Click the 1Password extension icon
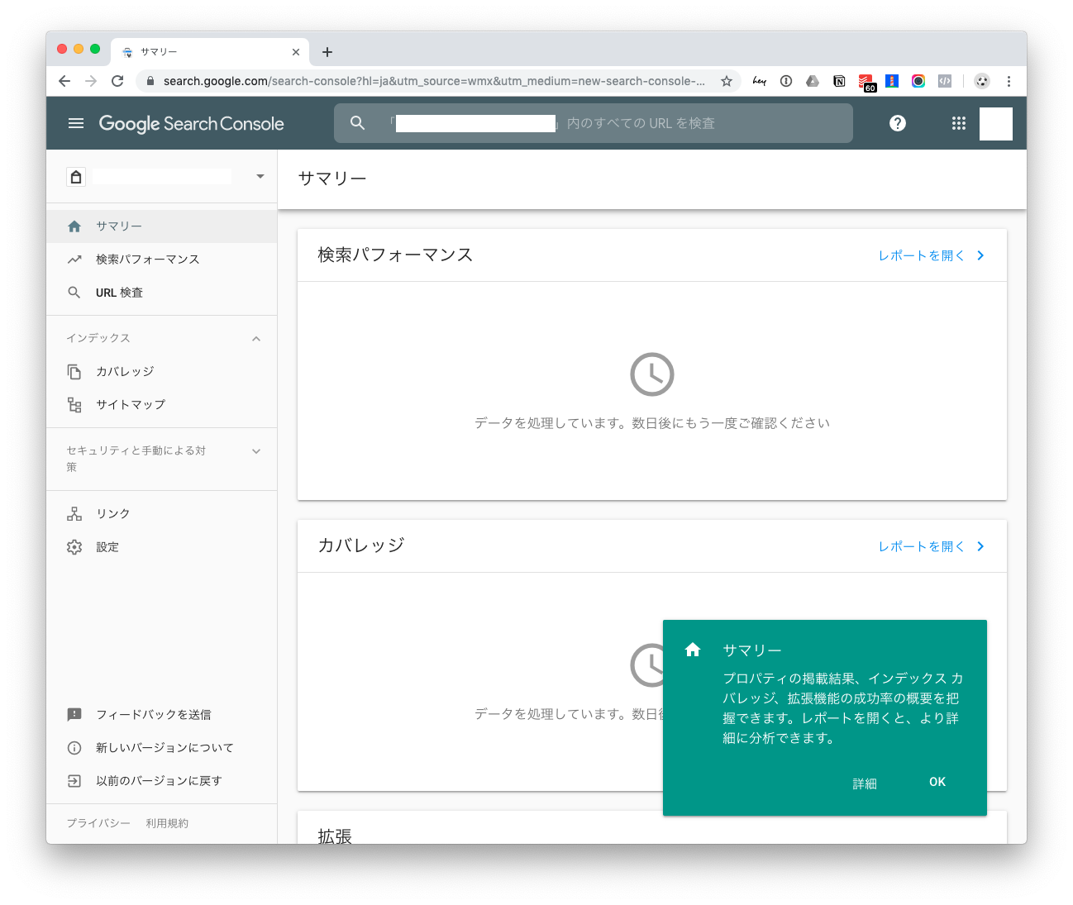The image size is (1073, 905). [786, 81]
